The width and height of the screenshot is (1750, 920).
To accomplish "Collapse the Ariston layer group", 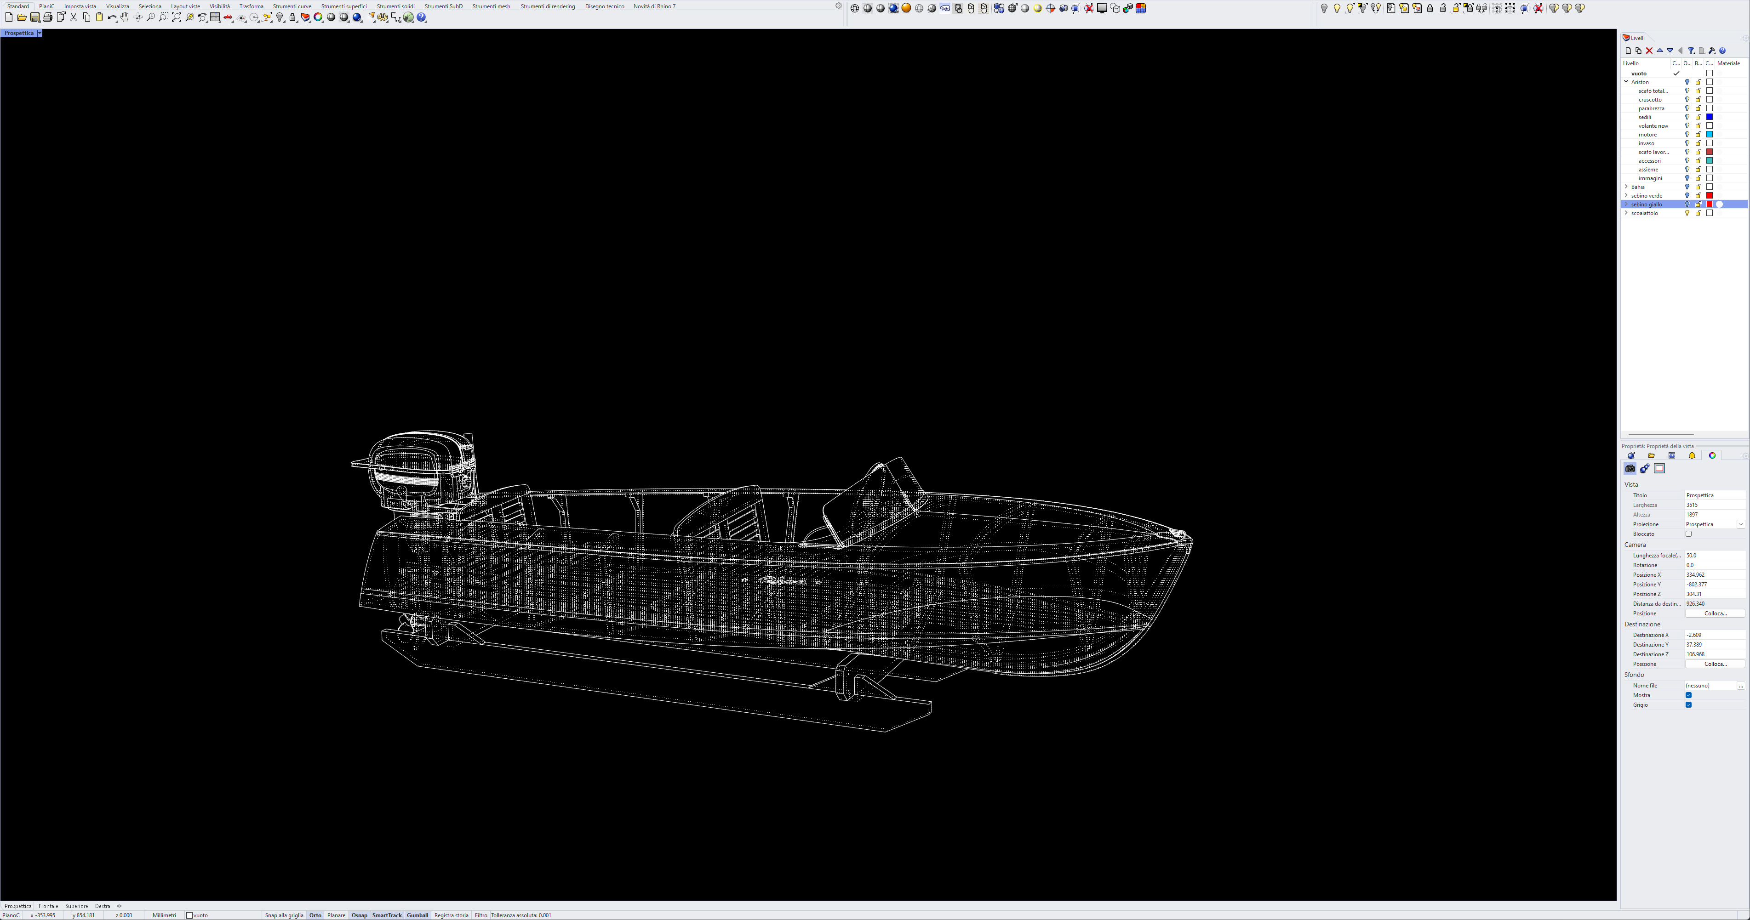I will coord(1626,82).
